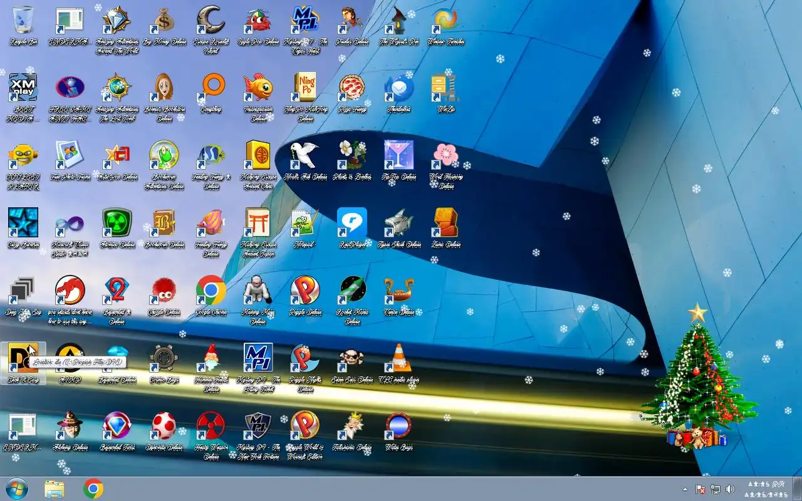The image size is (802, 501).
Task: Launch TipTop Deluxe cocktail glass icon
Action: pyautogui.click(x=399, y=155)
